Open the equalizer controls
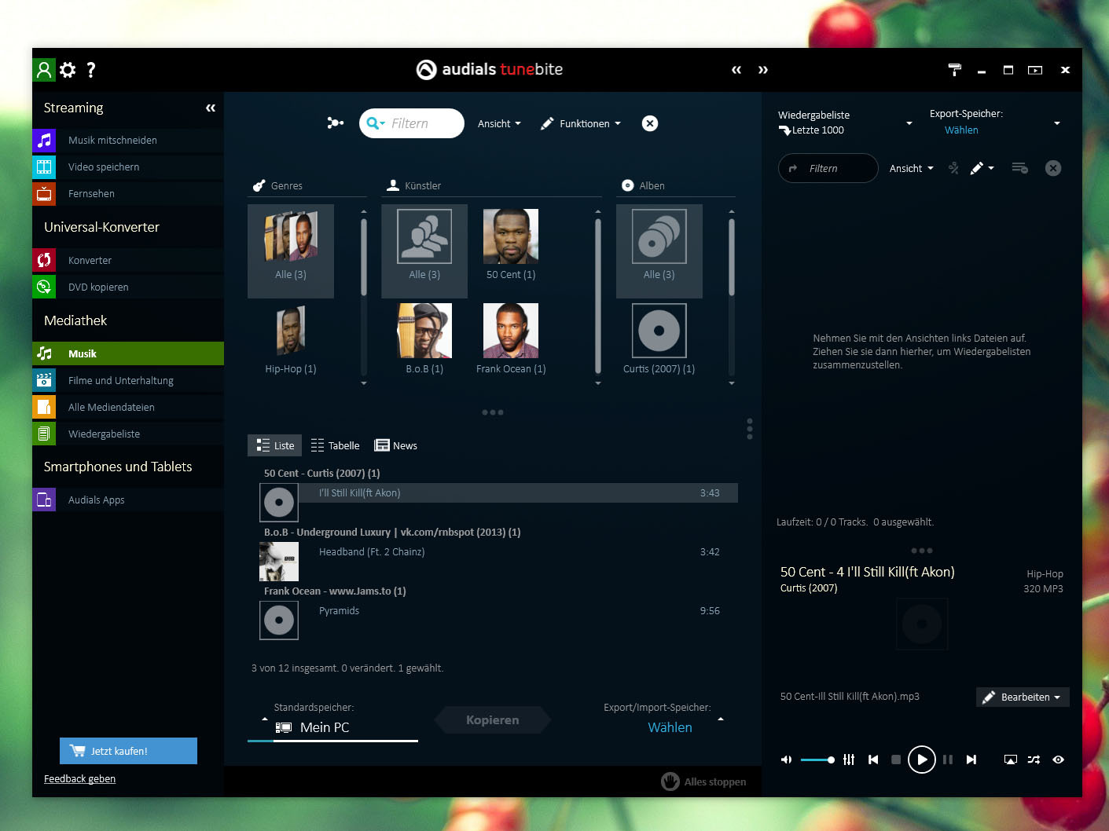 pyautogui.click(x=849, y=760)
